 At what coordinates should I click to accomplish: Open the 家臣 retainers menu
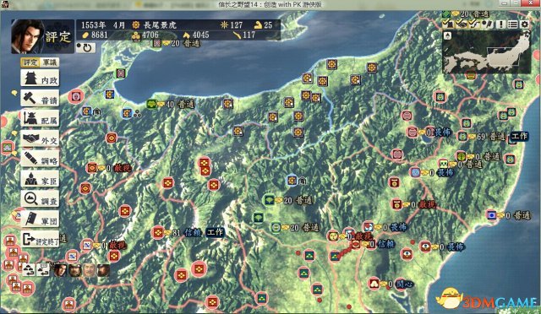tap(40, 179)
